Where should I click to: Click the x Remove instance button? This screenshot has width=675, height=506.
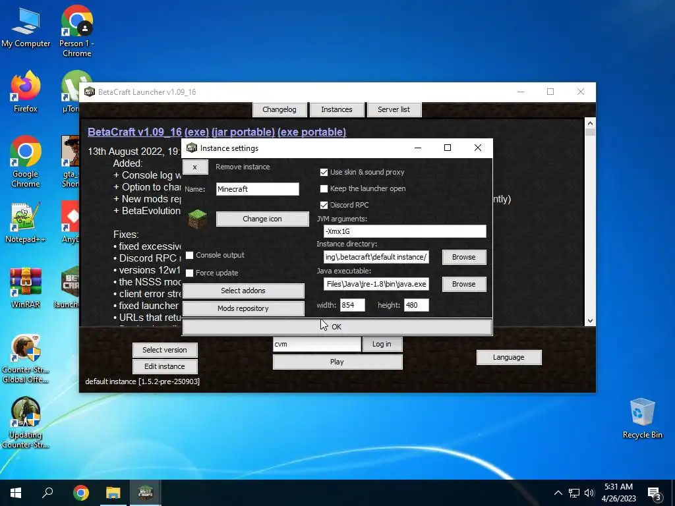pyautogui.click(x=195, y=167)
